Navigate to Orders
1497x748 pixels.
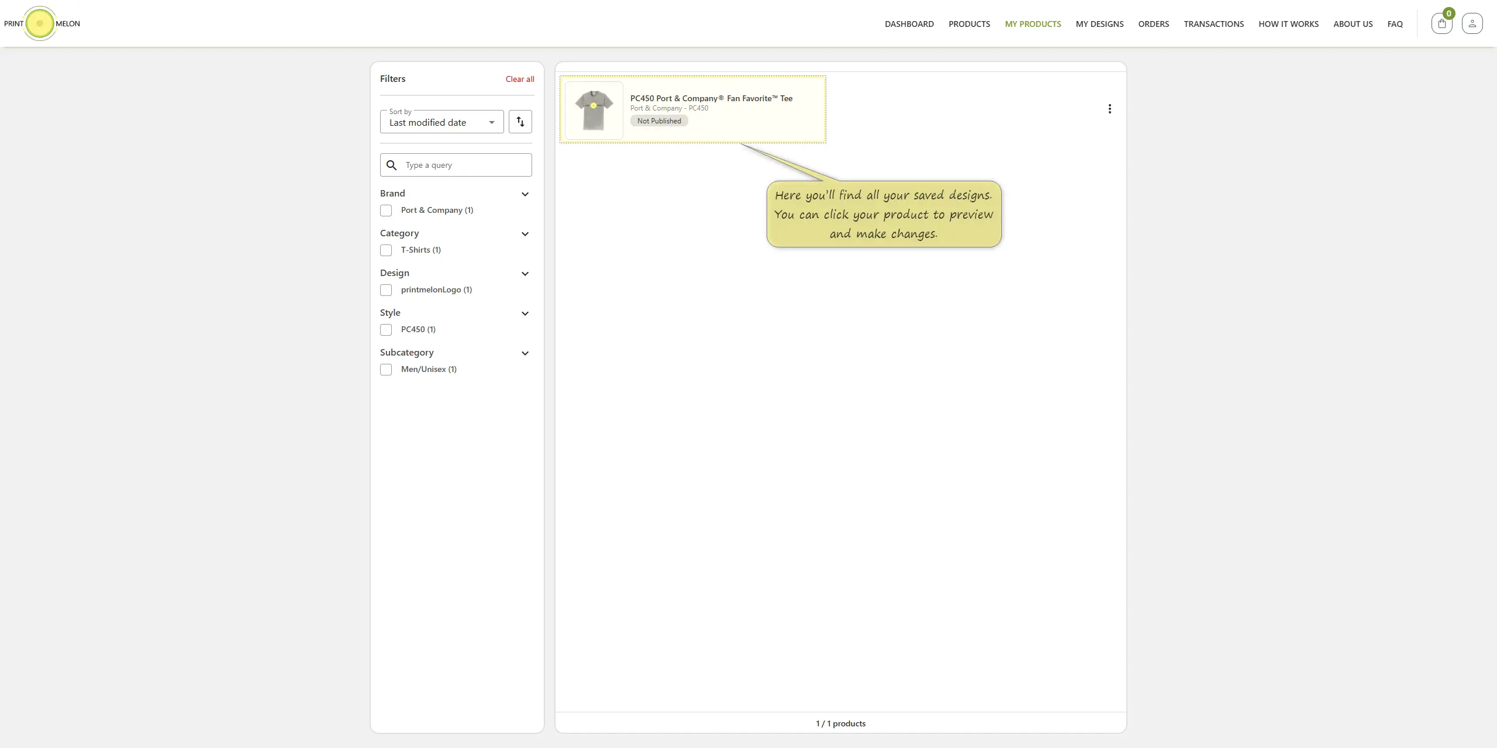tap(1153, 24)
